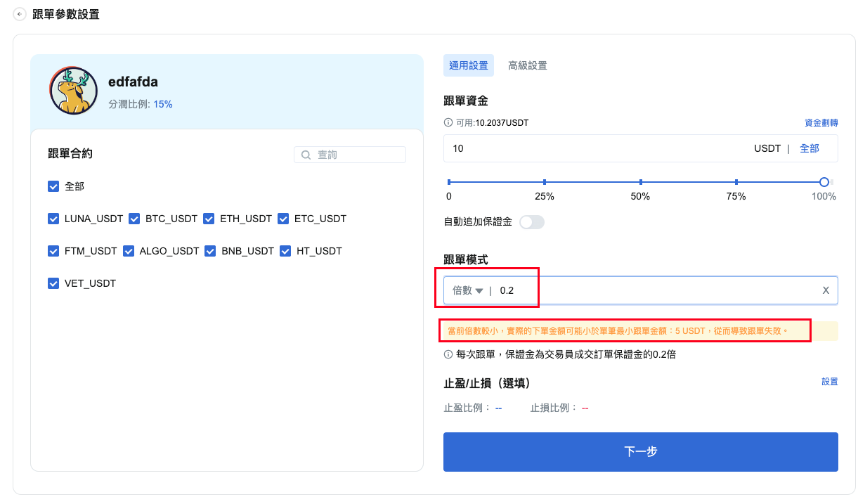Viewport: 858px width, 497px height.
Task: Set slider to 50% mark
Action: point(640,182)
